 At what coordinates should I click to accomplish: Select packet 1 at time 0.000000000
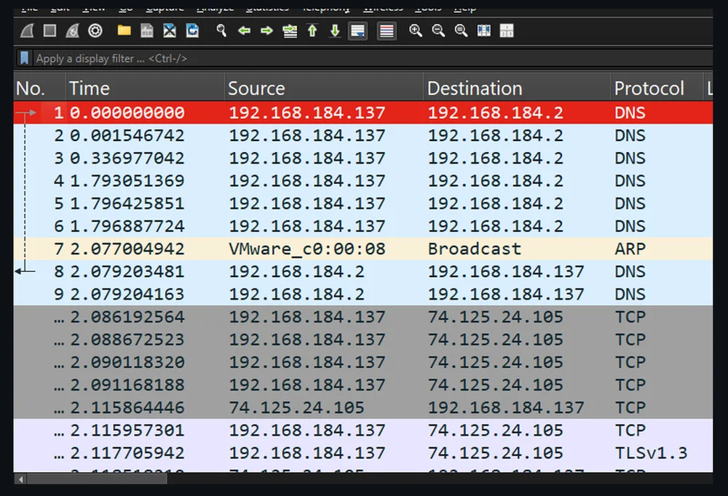(363, 113)
